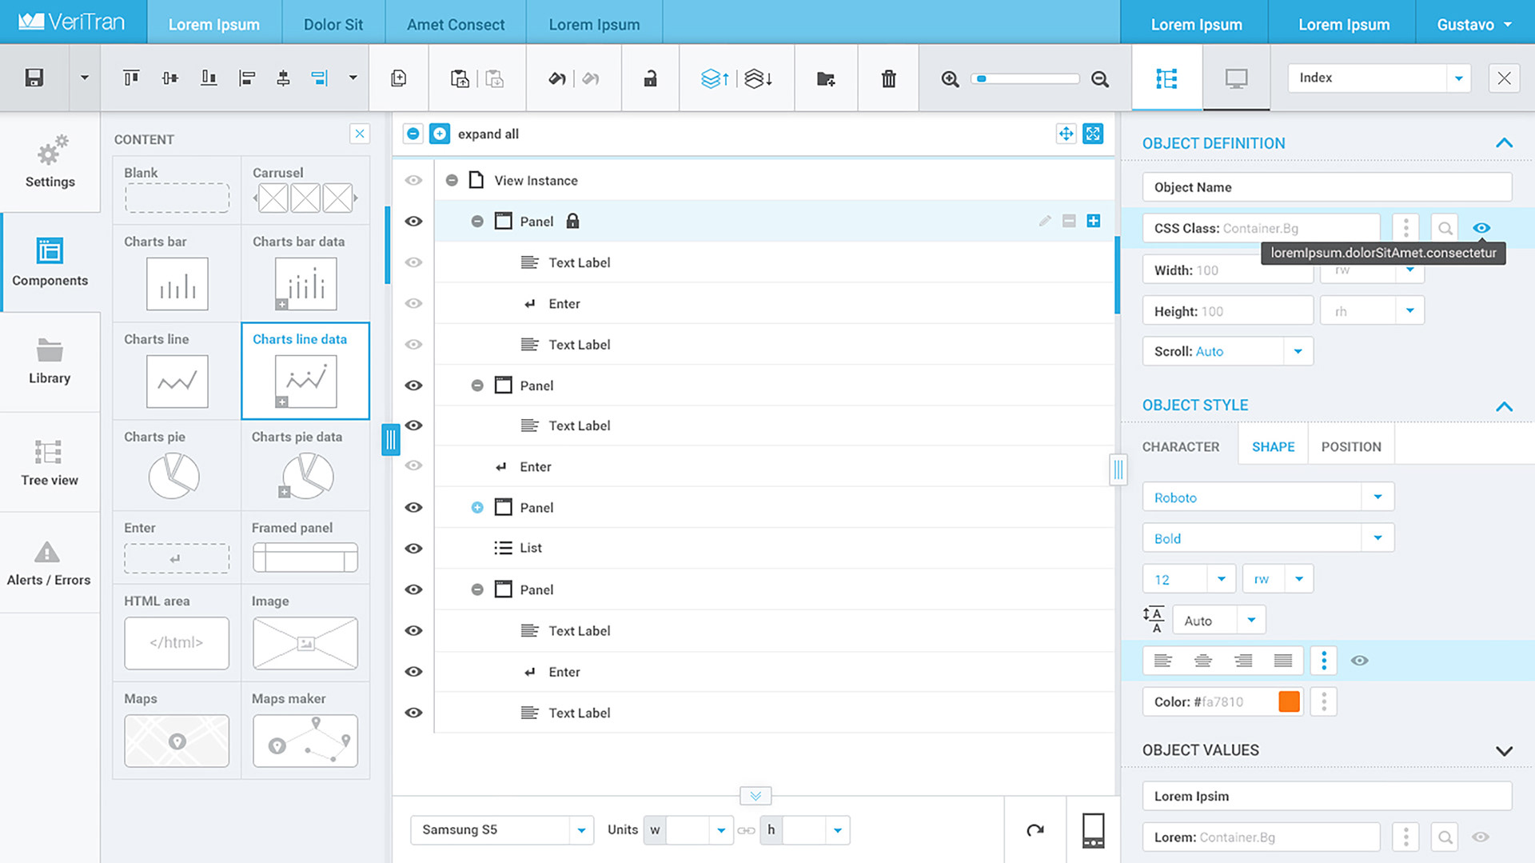Toggle the text alignment row eye icon
Viewport: 1535px width, 863px height.
point(1359,661)
